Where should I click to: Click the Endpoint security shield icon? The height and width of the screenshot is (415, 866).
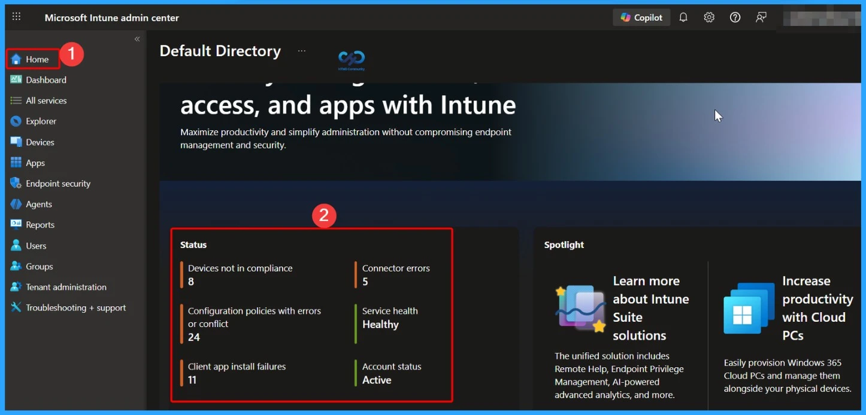(16, 184)
